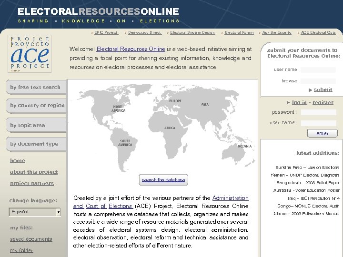343x257 pixels.
Task: Go to the home link
Action: pos(18,161)
